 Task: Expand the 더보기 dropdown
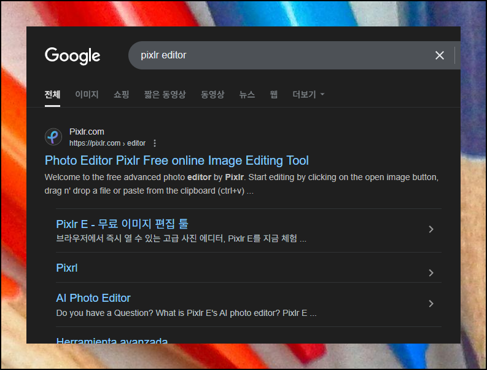click(308, 94)
